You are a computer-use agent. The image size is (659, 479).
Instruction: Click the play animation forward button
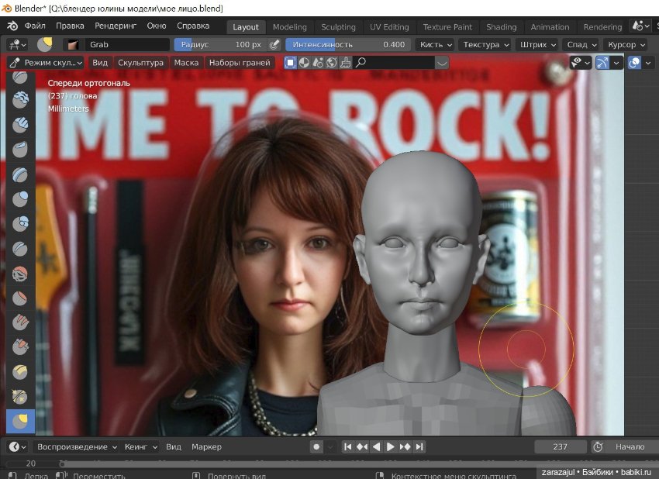[391, 446]
